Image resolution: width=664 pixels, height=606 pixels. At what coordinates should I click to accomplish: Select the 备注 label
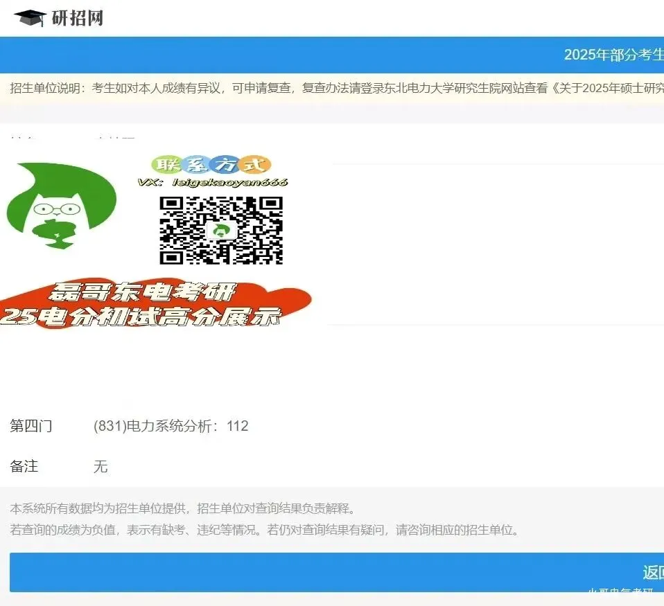(24, 466)
